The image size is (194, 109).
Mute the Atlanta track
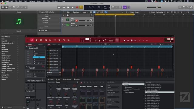coord(72,25)
